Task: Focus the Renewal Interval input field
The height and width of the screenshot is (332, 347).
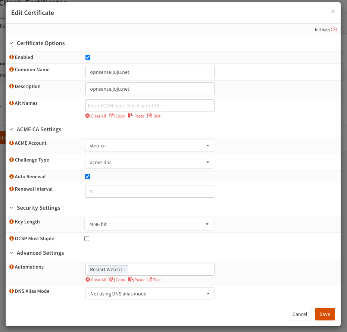Action: (x=150, y=191)
